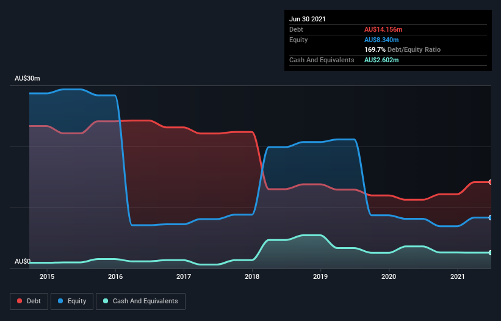Click the red Debt endpoint marker on chart
The height and width of the screenshot is (321, 501).
[x=491, y=182]
